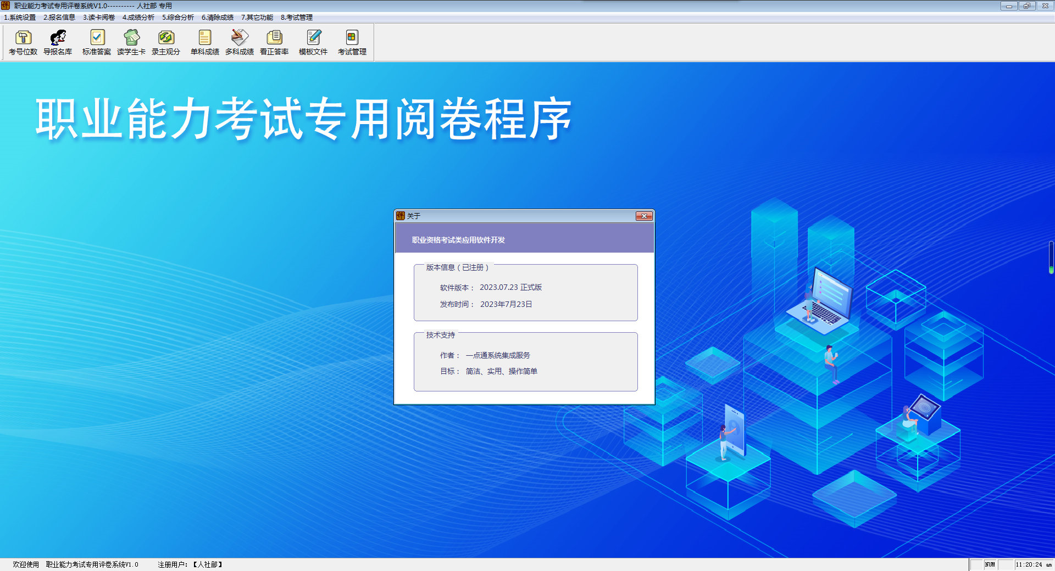Expand the 3.读卡阅卷 menu
Image resolution: width=1055 pixels, height=571 pixels.
click(99, 18)
